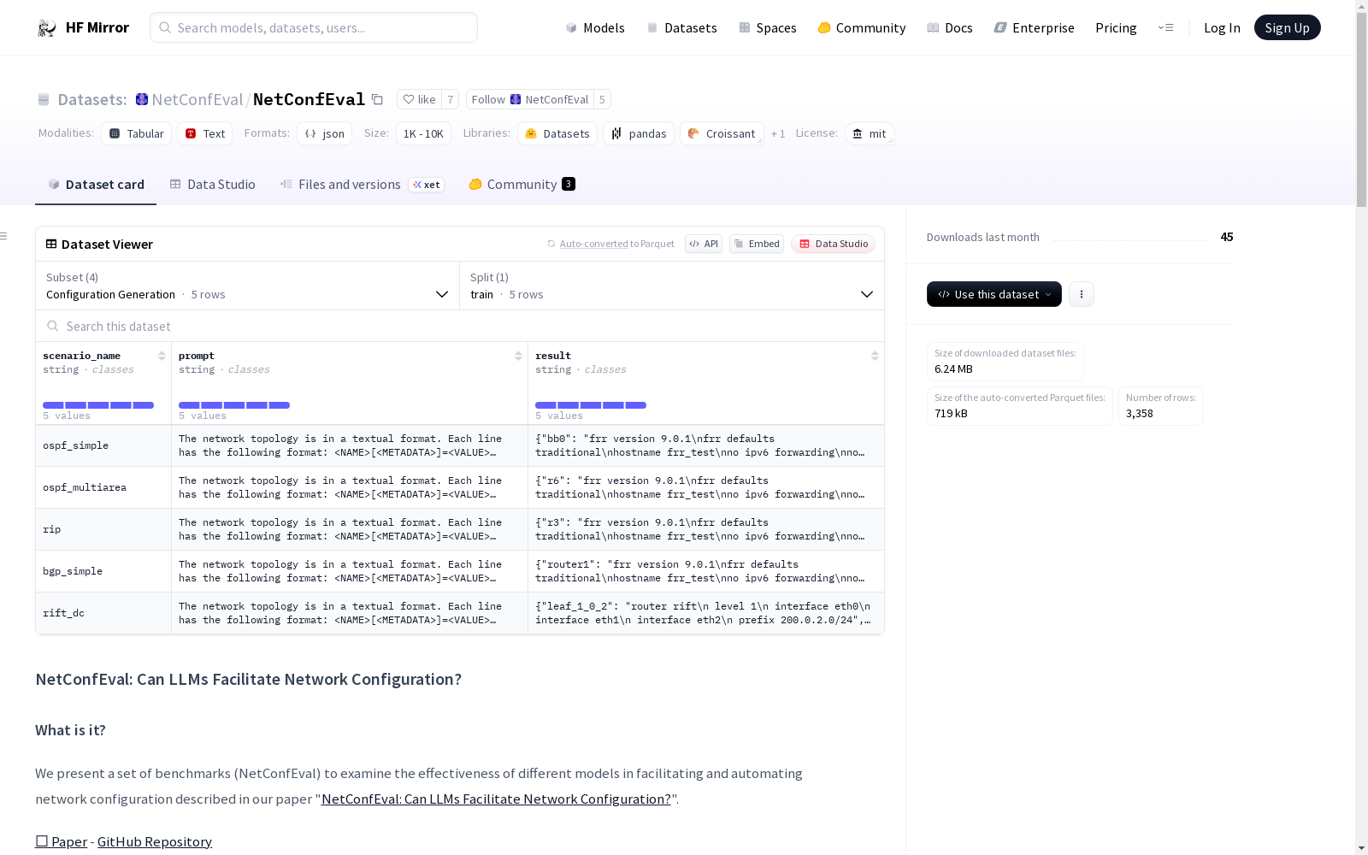Click the ospf_simple scenario cell
Viewport: 1368px width, 855px height.
(x=103, y=445)
